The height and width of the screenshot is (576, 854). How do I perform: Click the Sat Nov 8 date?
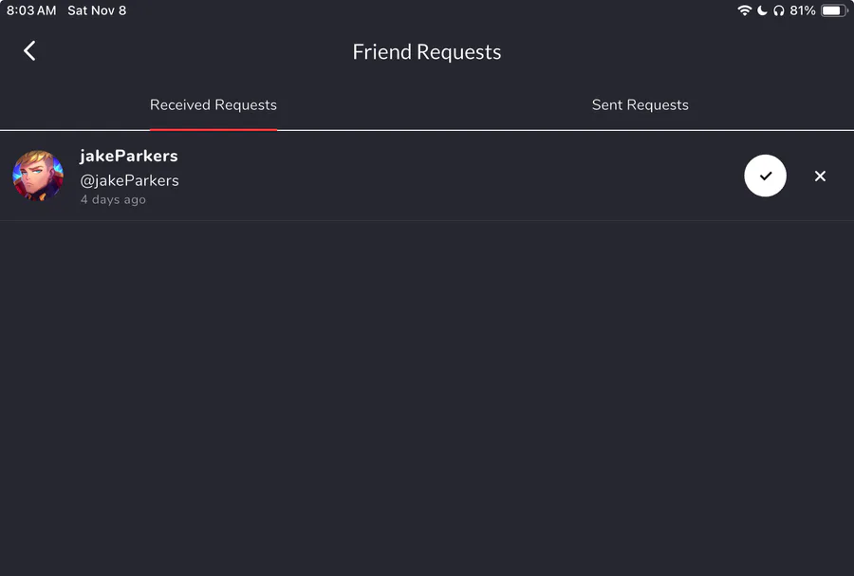tap(97, 10)
